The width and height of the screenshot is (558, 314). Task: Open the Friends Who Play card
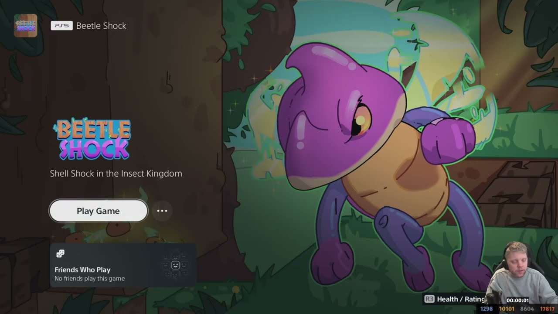[x=123, y=265]
